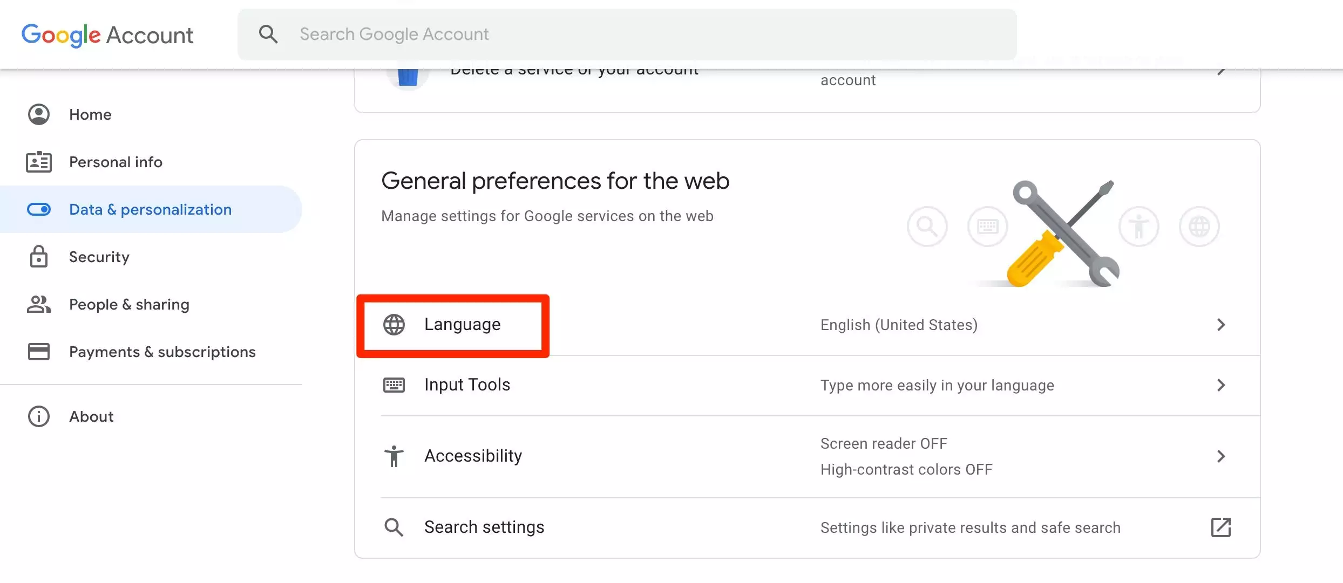Click the Personal info ID card icon
The width and height of the screenshot is (1343, 583).
[x=39, y=162]
